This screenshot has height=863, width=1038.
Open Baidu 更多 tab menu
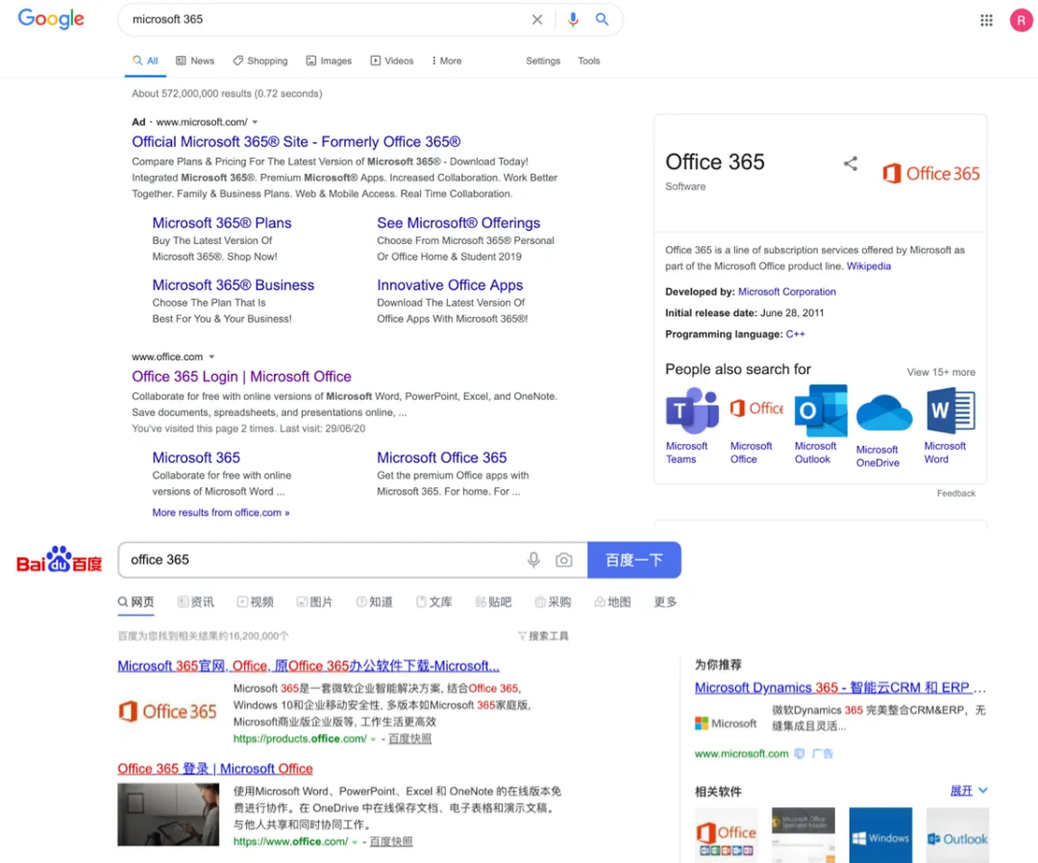tap(665, 602)
